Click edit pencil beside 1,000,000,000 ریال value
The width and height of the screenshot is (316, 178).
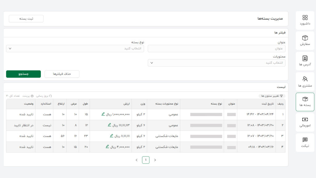103,114
